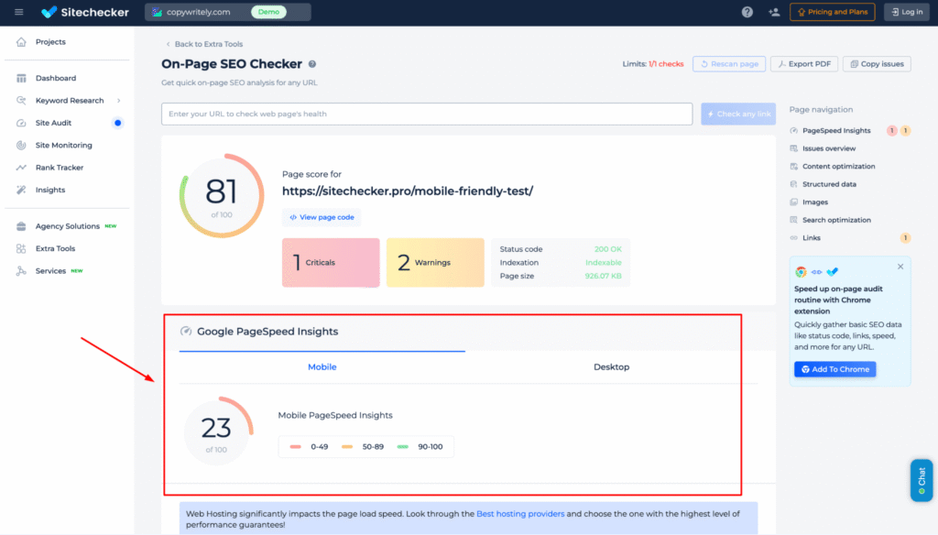Click Export PDF button
938x535 pixels.
point(804,64)
